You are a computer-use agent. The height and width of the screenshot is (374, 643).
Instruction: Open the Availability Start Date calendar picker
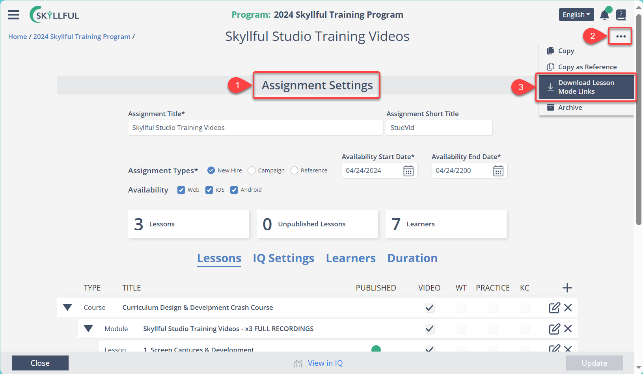[408, 171]
